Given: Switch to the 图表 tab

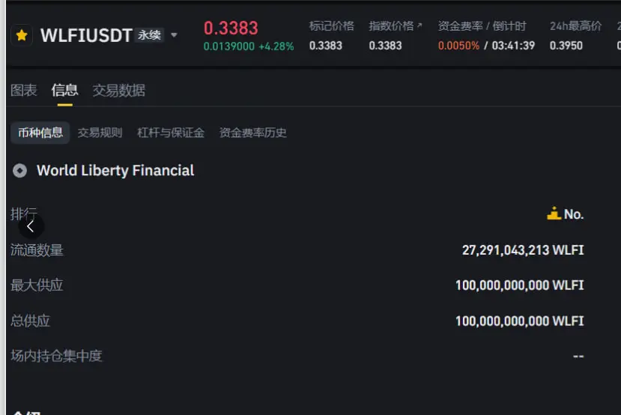Looking at the screenshot, I should coord(24,91).
